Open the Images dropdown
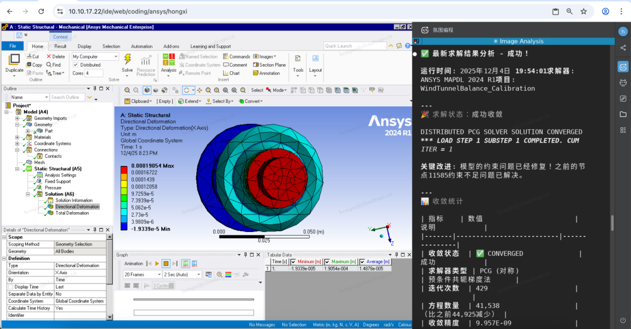The width and height of the screenshot is (631, 329). [x=265, y=56]
